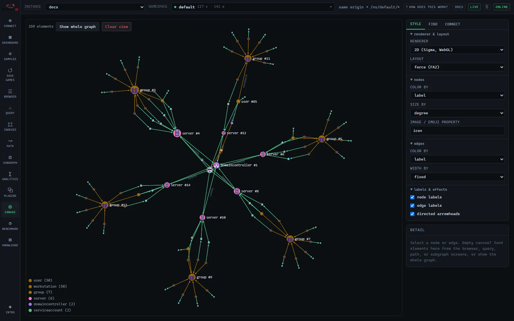Click the Clear view button
Viewport: 514px width, 321px height.
[x=116, y=27]
